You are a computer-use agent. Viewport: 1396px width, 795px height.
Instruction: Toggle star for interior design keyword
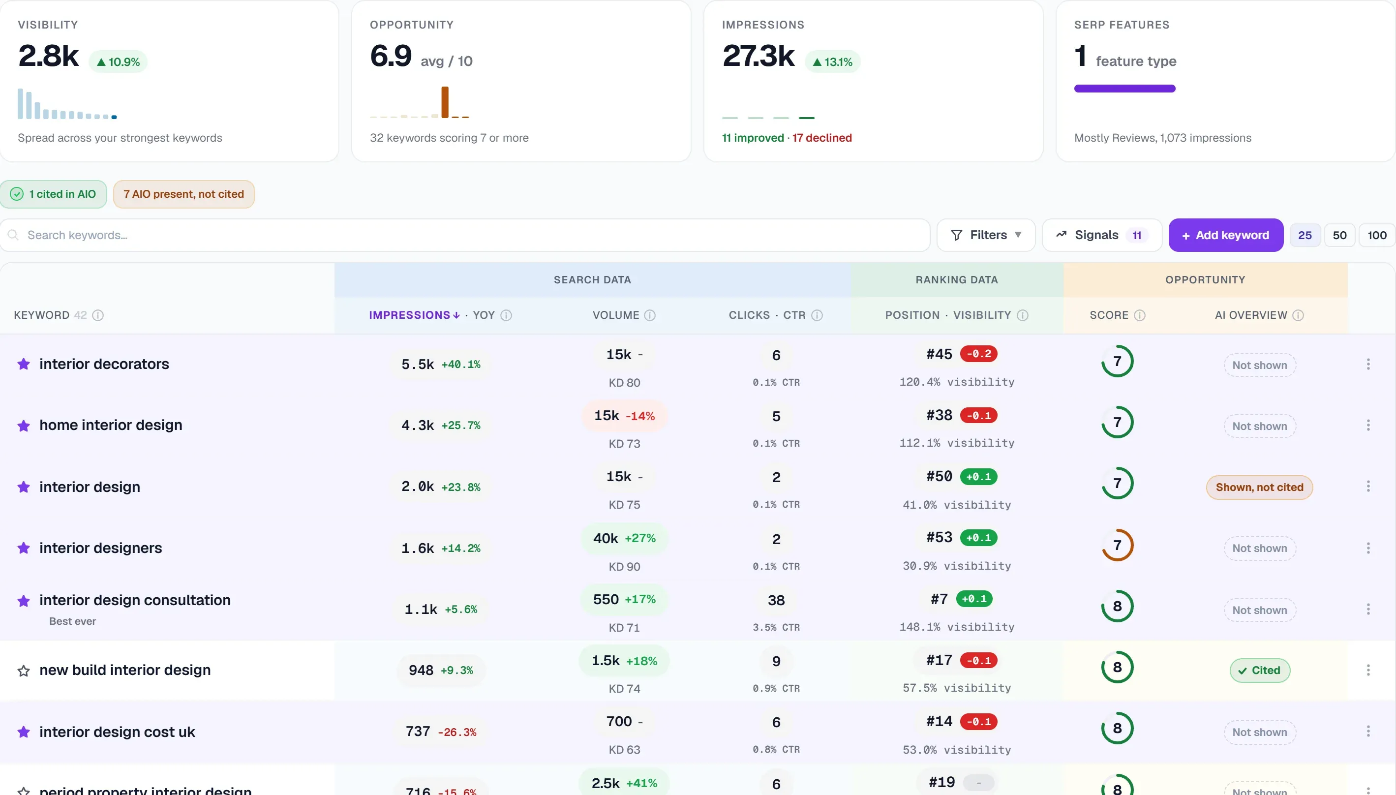coord(24,487)
